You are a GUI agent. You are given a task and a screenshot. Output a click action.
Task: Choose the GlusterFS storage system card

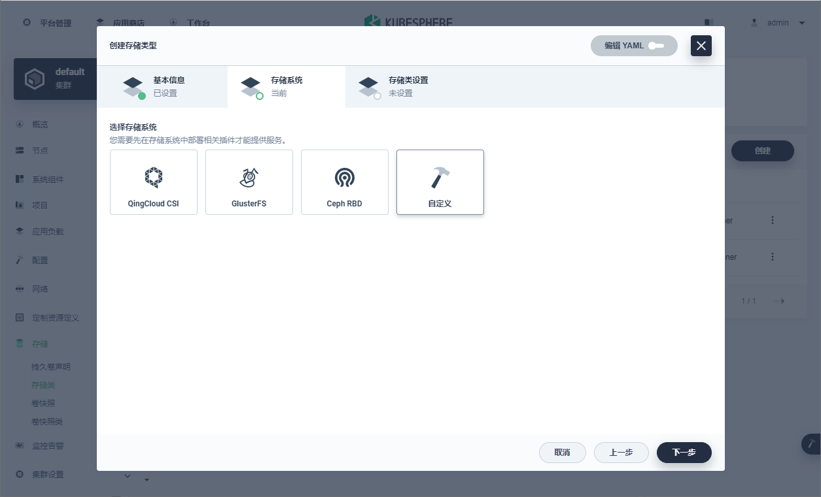point(249,182)
